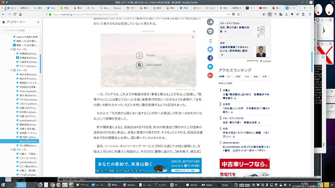Share the article on Google+
335x188 pixels.
point(210,75)
